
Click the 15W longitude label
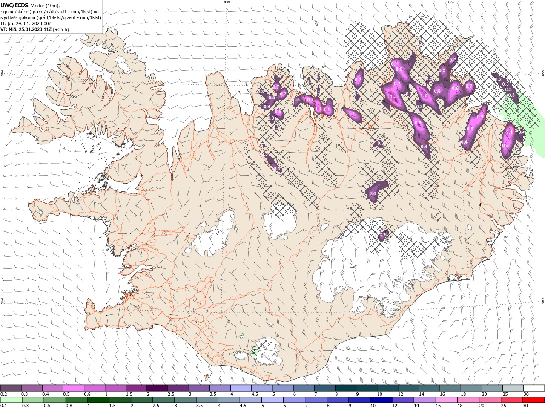tap(451, 2)
